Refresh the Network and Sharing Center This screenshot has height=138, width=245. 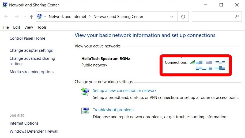click(x=183, y=17)
